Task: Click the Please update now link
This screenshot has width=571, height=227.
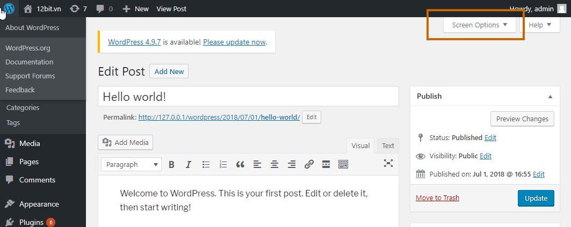Action: click(x=234, y=42)
